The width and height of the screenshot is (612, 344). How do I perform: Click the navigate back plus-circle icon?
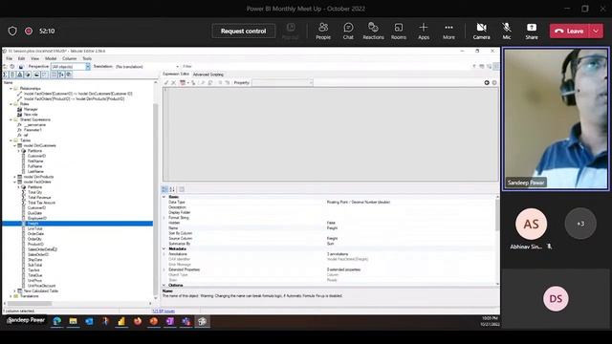[487, 83]
